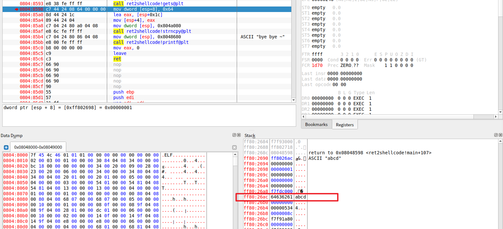Click the red current-instruction arrow at 0804:8598
The width and height of the screenshot is (503, 229).
[17, 9]
